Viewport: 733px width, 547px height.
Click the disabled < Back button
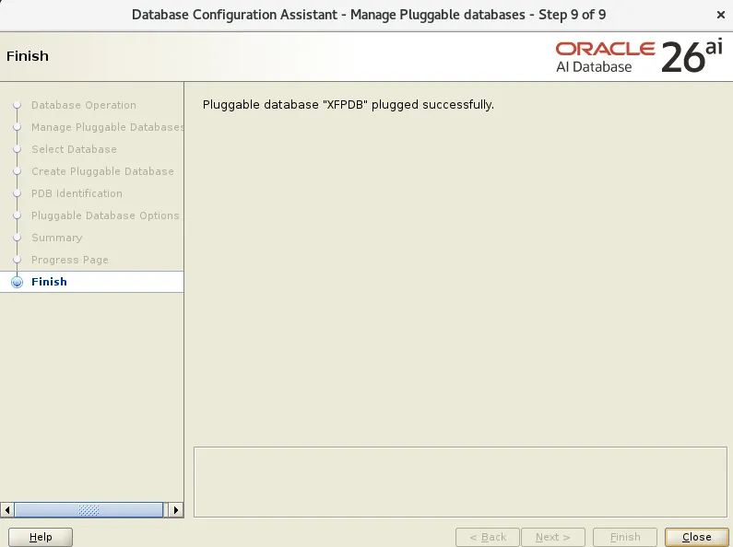pos(488,537)
